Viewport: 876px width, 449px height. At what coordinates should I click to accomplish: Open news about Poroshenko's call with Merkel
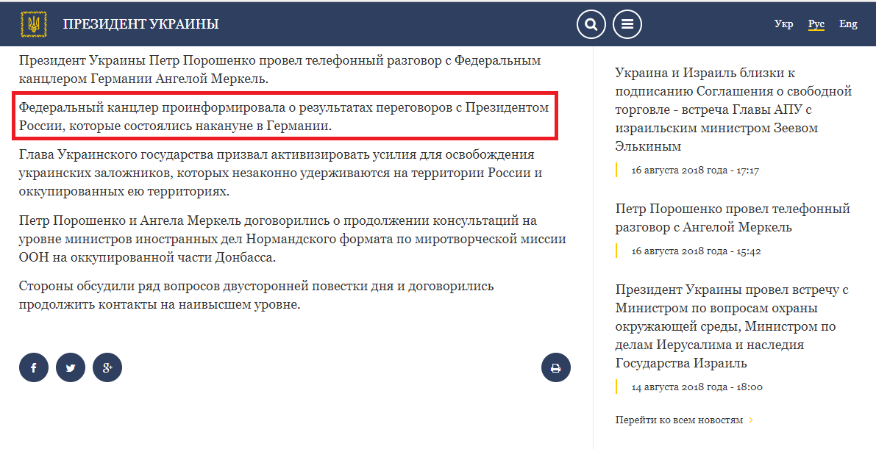coord(733,218)
